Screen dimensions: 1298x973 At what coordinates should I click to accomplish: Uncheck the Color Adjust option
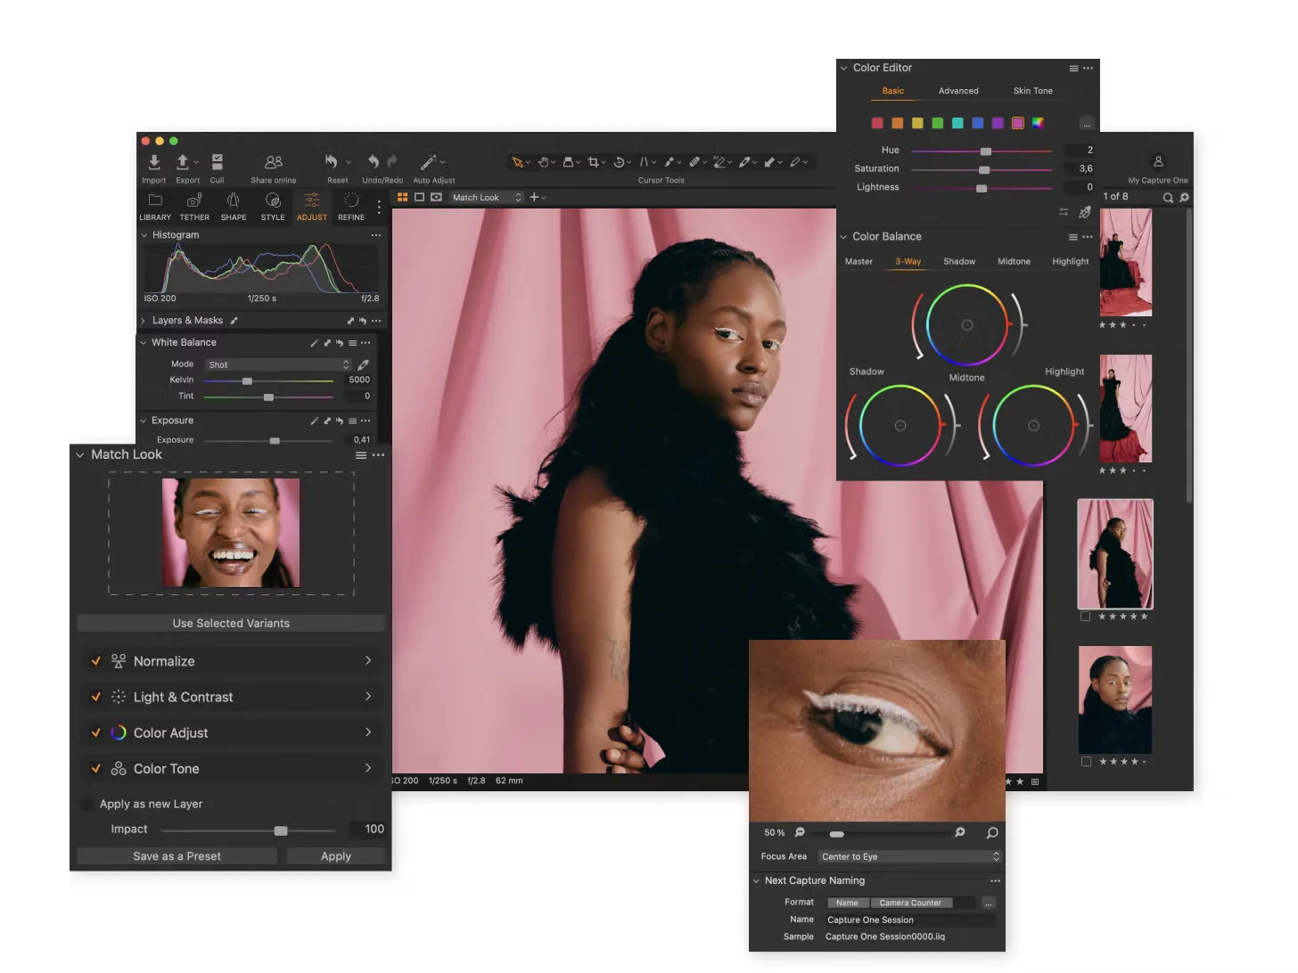click(x=95, y=732)
